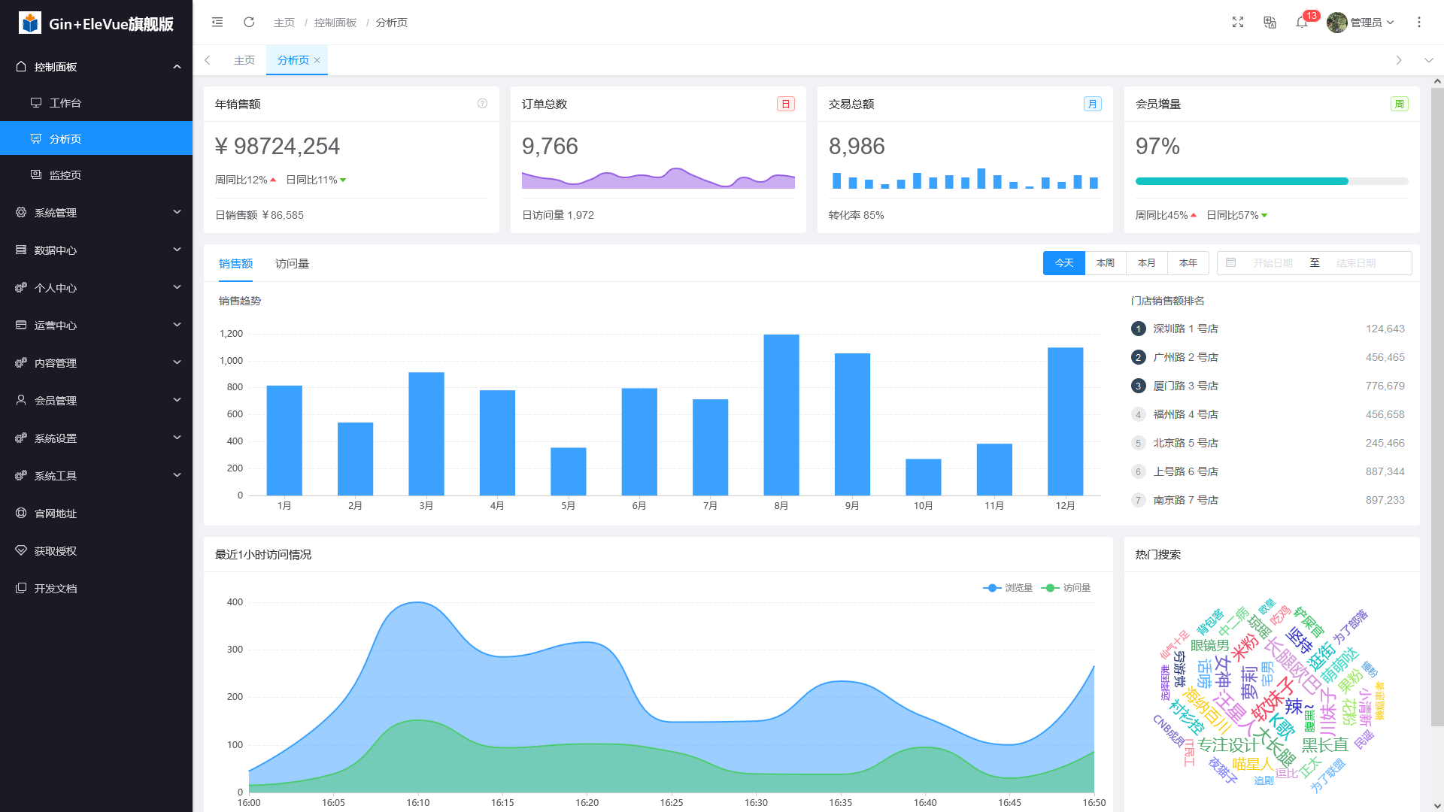Click the 会员增量 progress bar
The height and width of the screenshot is (812, 1444).
[x=1271, y=181]
